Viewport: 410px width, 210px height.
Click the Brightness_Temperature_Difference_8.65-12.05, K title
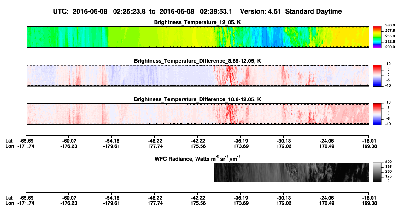197,61
